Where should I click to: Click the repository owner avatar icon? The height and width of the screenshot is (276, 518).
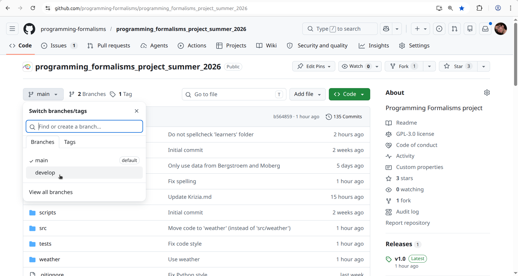tap(27, 67)
